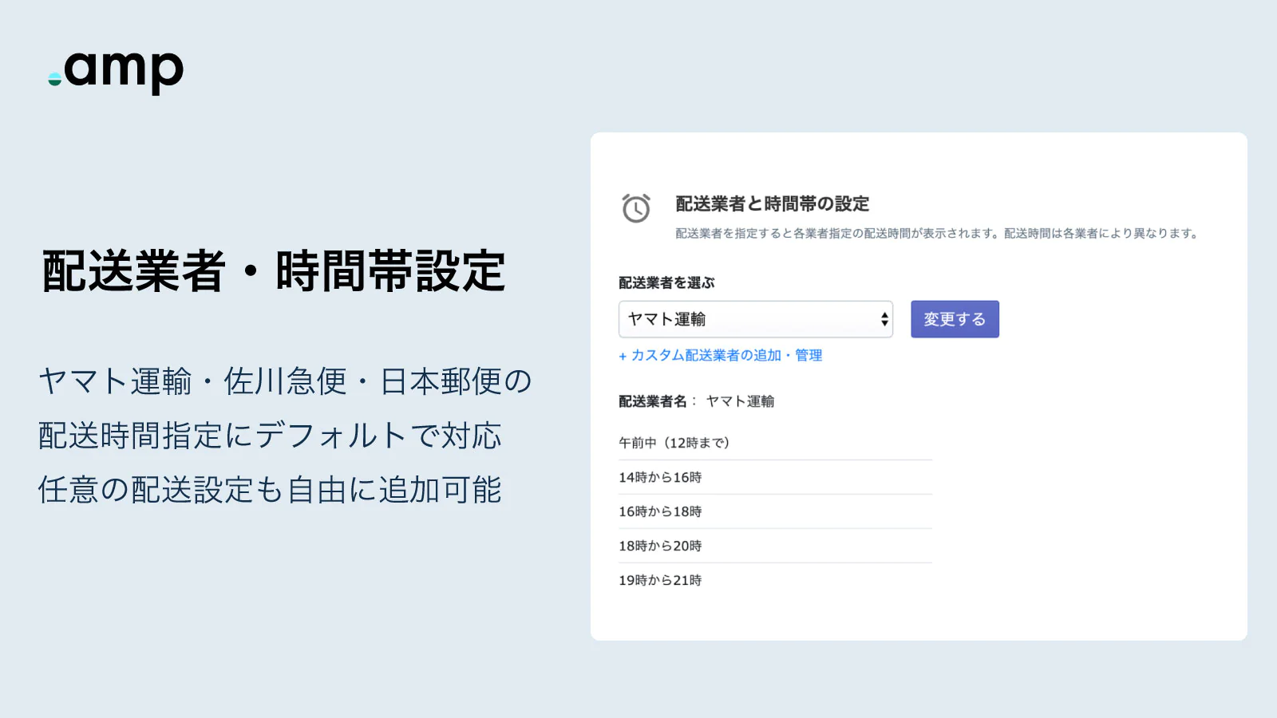
Task: Select the 16時から18時 time slot
Action: (x=775, y=511)
